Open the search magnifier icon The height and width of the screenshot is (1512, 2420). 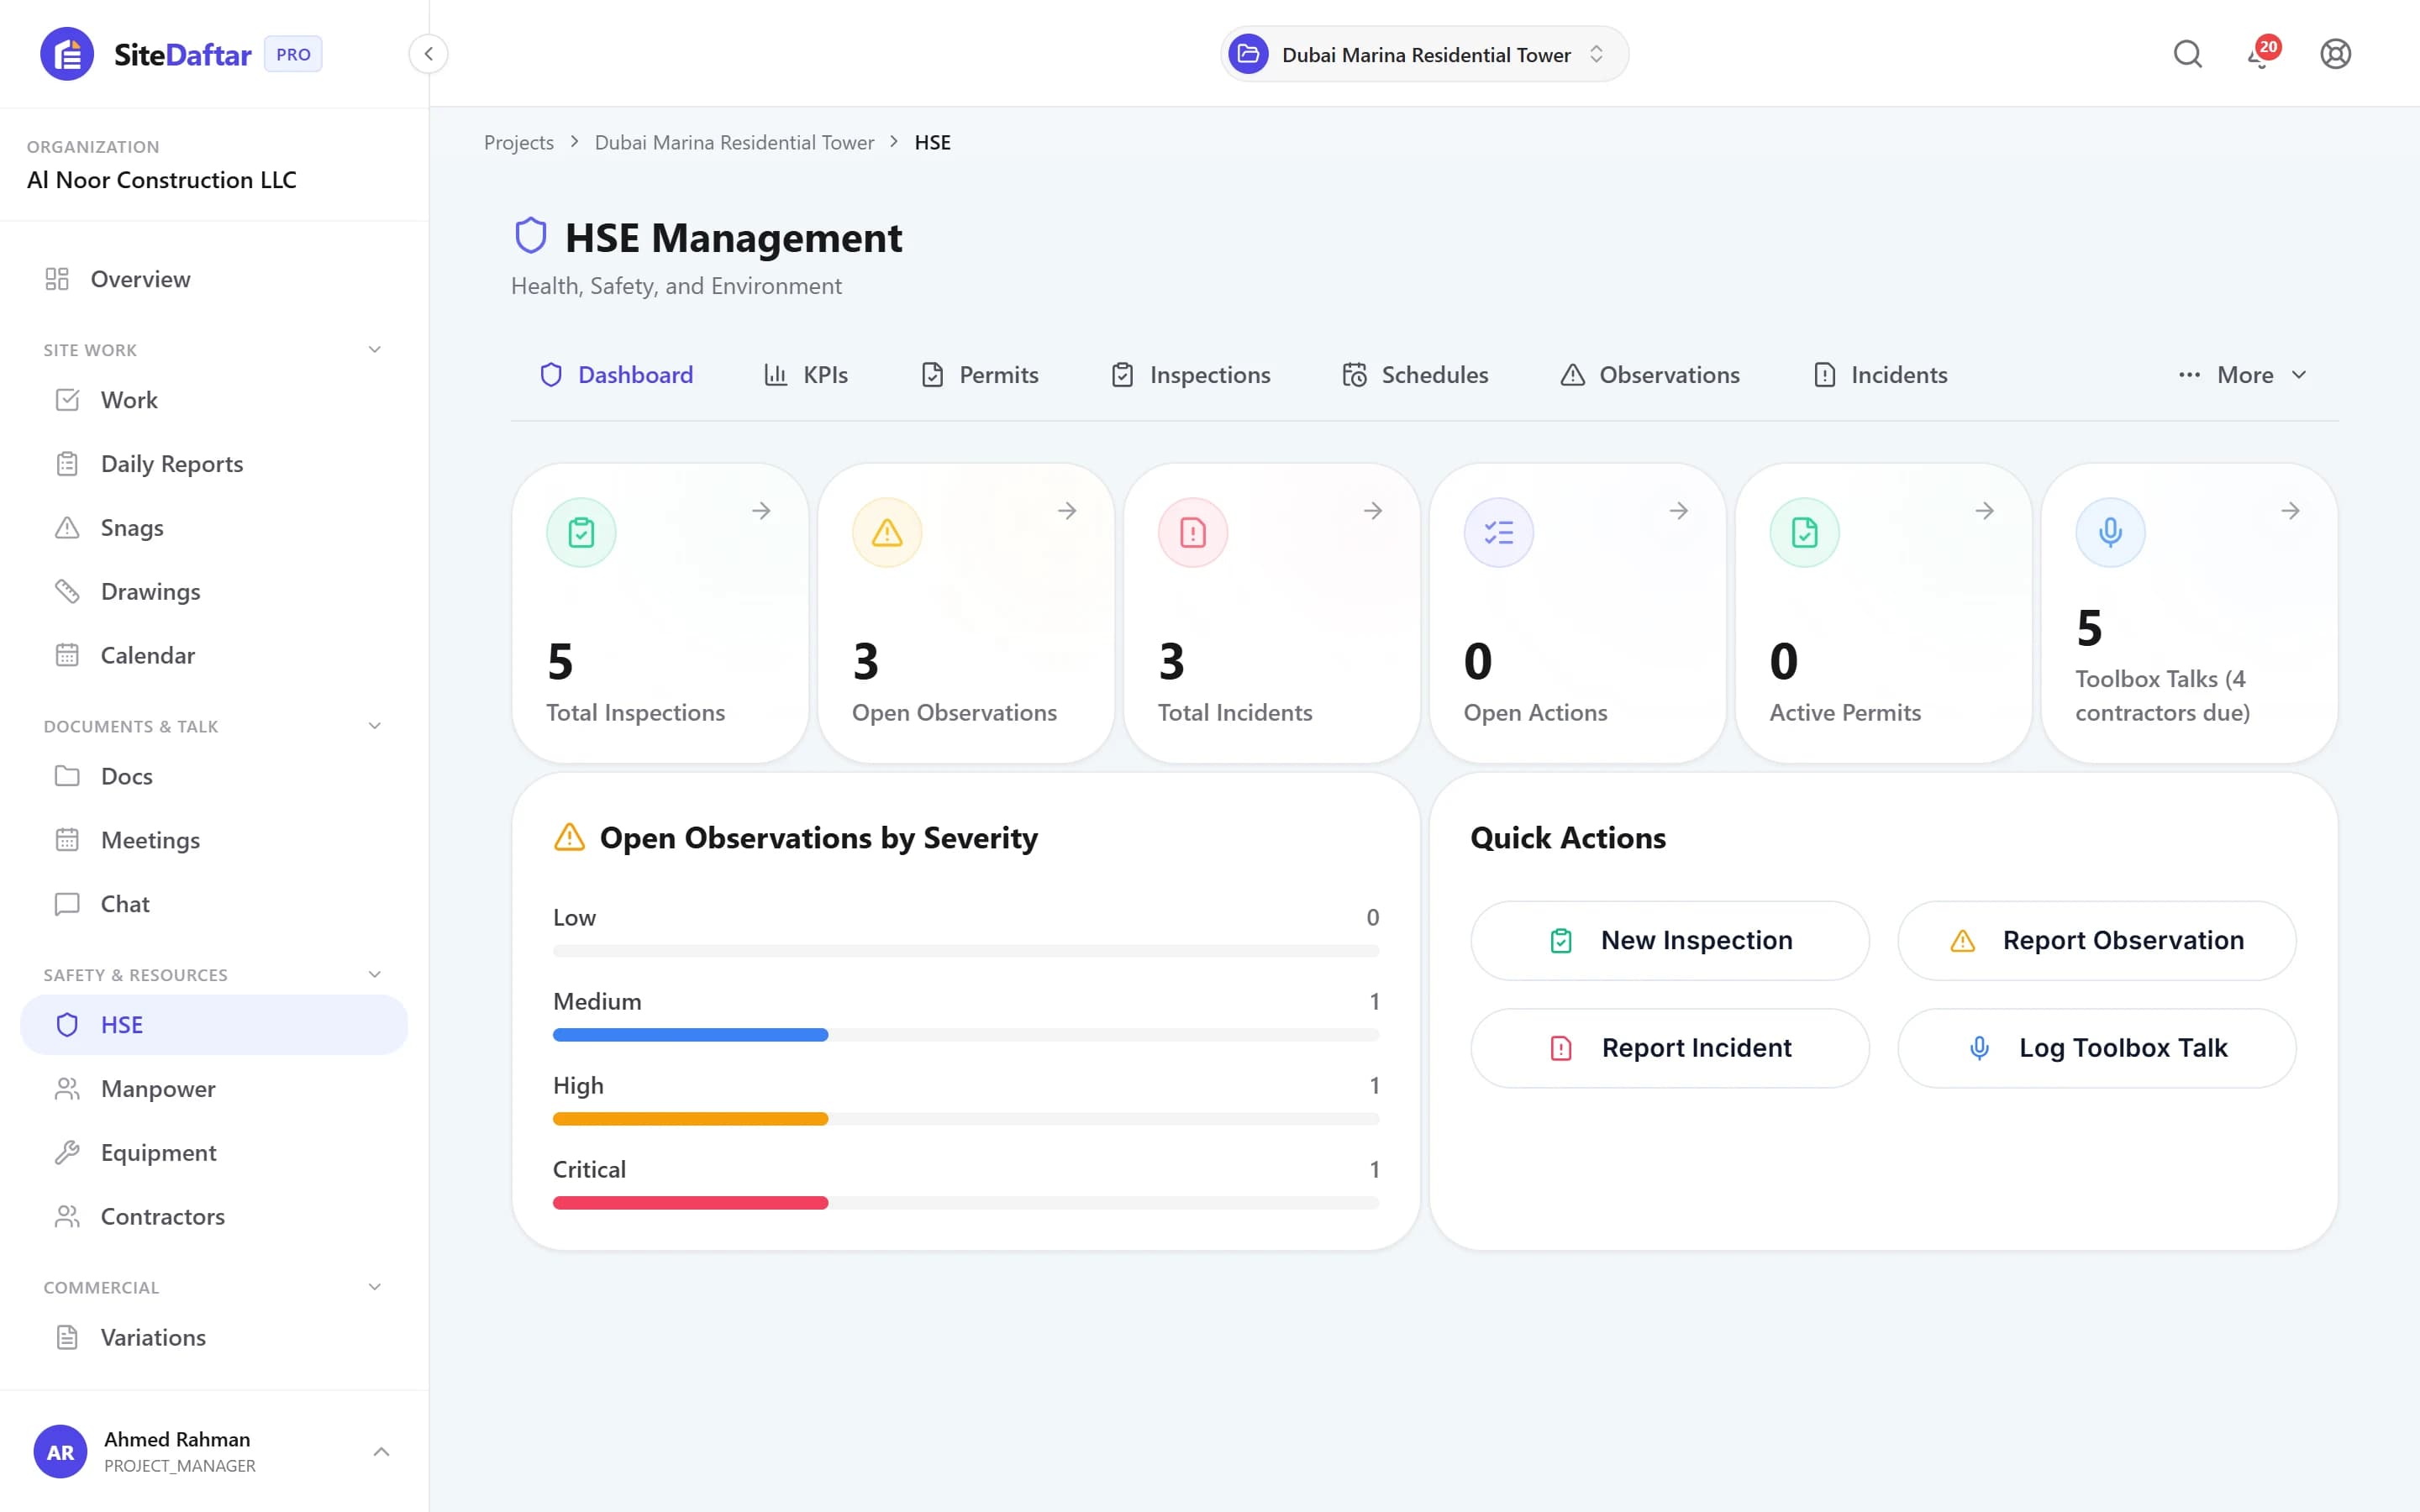(x=2188, y=54)
